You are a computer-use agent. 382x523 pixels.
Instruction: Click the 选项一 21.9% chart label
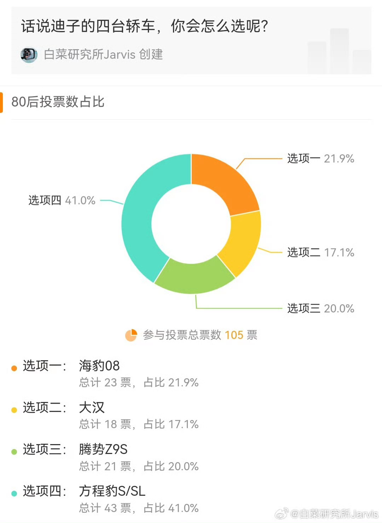(x=320, y=159)
